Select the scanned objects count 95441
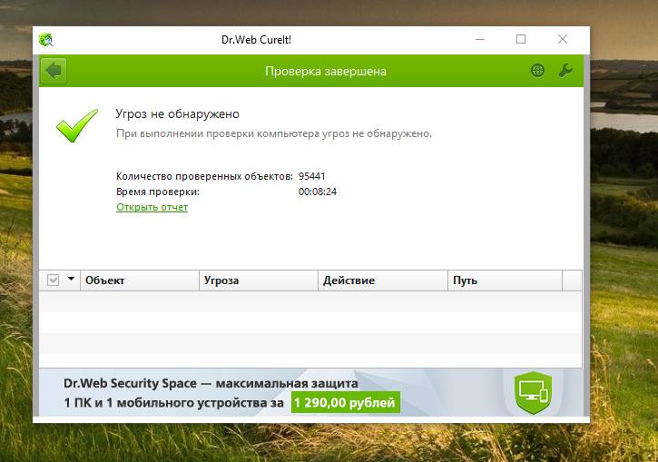This screenshot has width=658, height=462. [x=312, y=176]
